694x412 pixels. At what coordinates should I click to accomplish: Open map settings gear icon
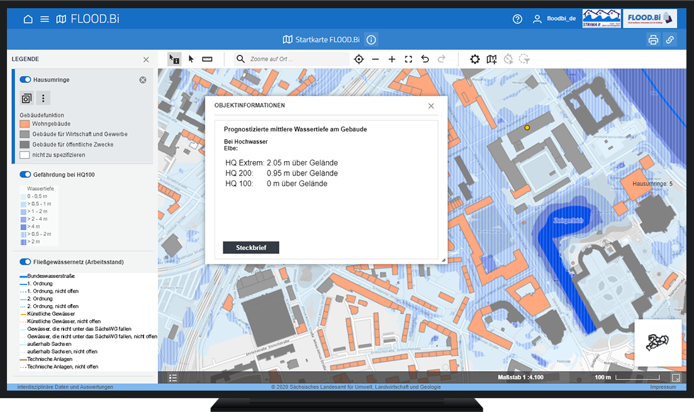[x=474, y=59]
